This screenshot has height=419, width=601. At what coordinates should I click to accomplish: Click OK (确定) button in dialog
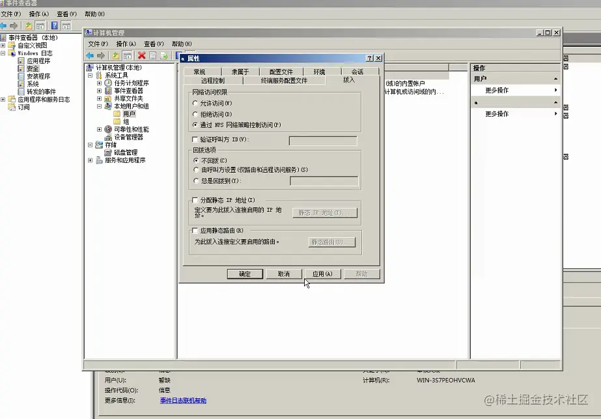click(245, 274)
